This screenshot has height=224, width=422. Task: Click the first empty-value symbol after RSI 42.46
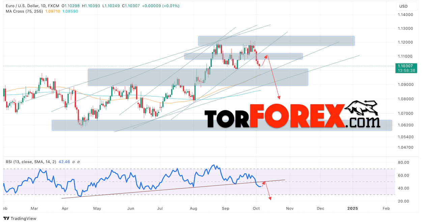pyautogui.click(x=74, y=162)
